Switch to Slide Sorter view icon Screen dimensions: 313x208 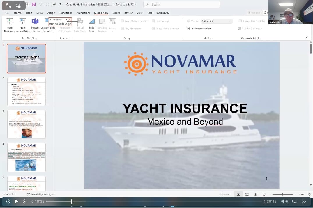247,194
